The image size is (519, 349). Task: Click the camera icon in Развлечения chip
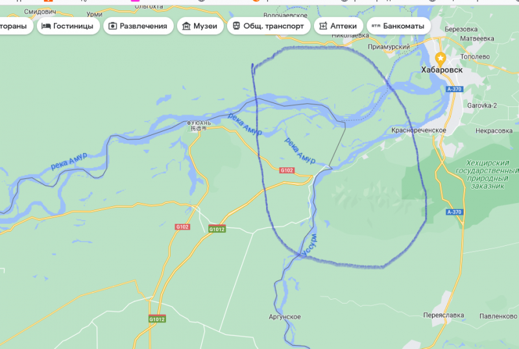pos(112,26)
